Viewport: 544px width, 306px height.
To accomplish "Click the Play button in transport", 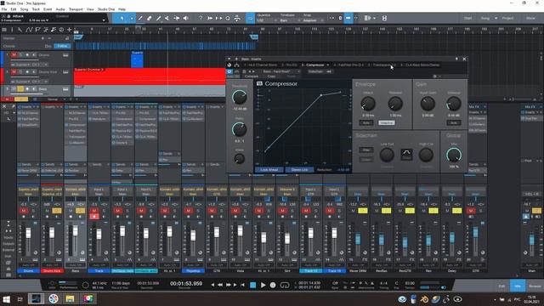I will point(263,285).
